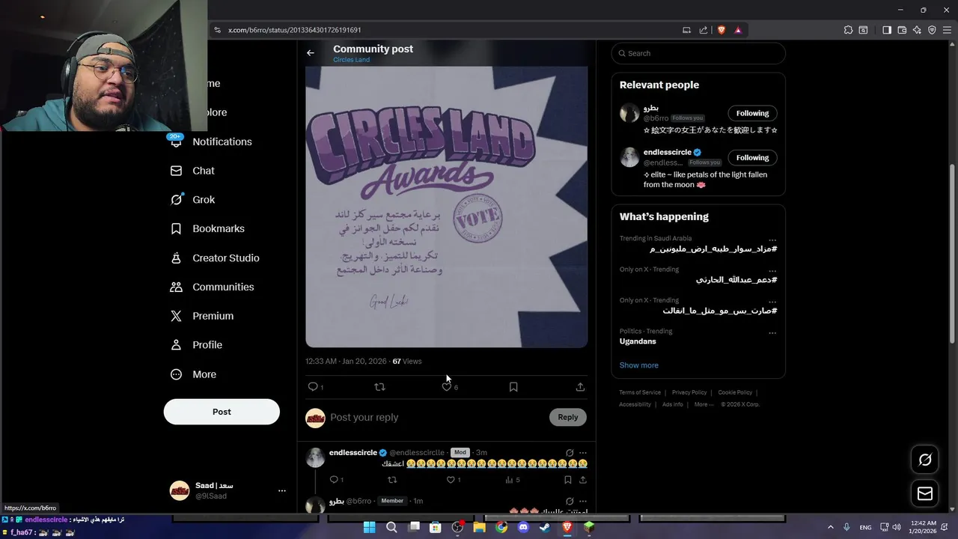Open Premium in the sidebar
Screen dimensions: 958x539
click(203, 316)
